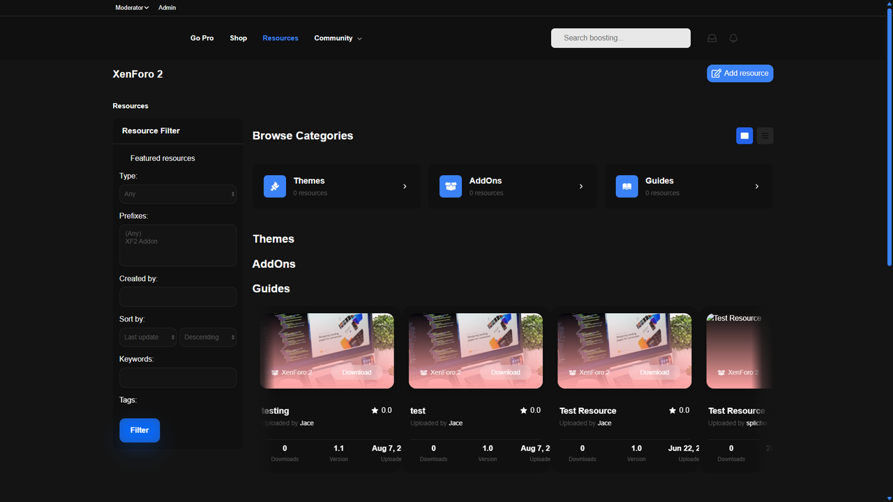Expand the AddOns category chevron
Image resolution: width=893 pixels, height=502 pixels.
581,186
